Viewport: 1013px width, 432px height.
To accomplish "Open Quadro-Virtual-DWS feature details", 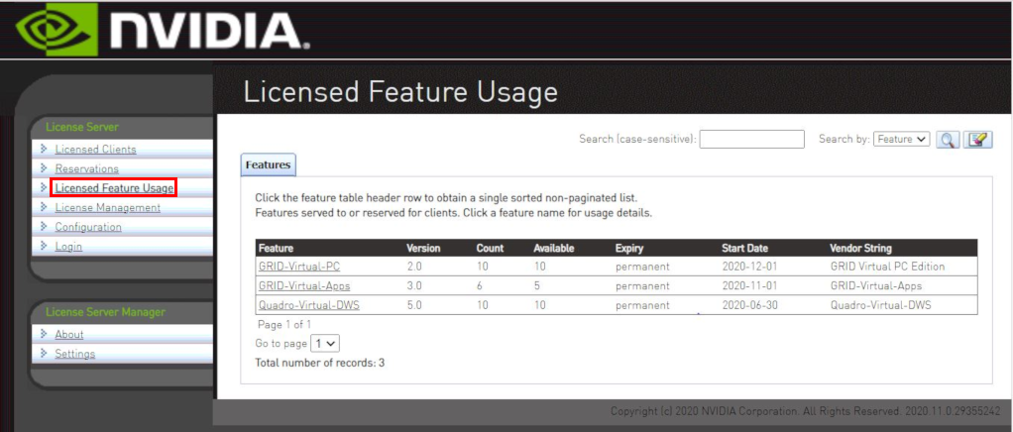I will pos(308,305).
